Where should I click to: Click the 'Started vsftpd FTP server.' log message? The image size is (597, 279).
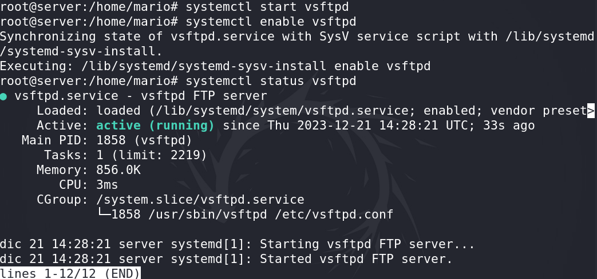357,259
